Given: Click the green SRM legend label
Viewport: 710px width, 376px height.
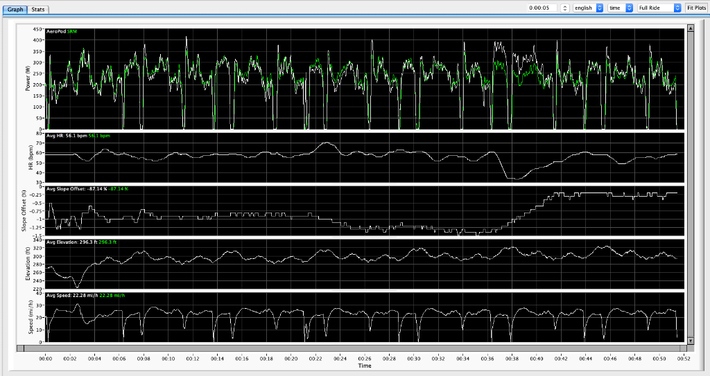Looking at the screenshot, I should pyautogui.click(x=71, y=32).
